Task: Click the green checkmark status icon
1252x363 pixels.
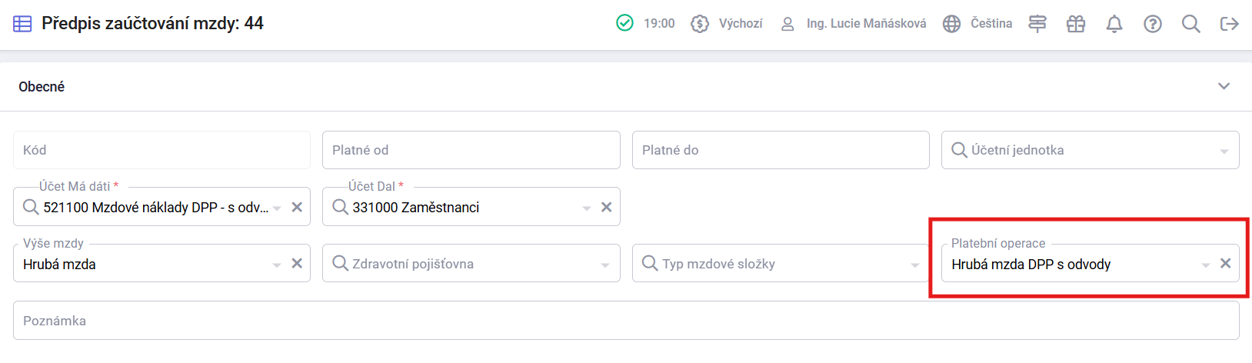Action: tap(624, 23)
